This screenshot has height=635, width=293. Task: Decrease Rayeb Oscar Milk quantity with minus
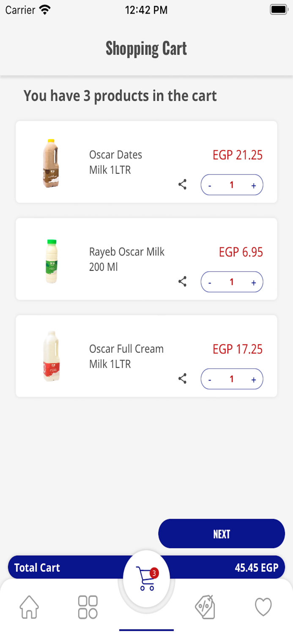pos(210,282)
